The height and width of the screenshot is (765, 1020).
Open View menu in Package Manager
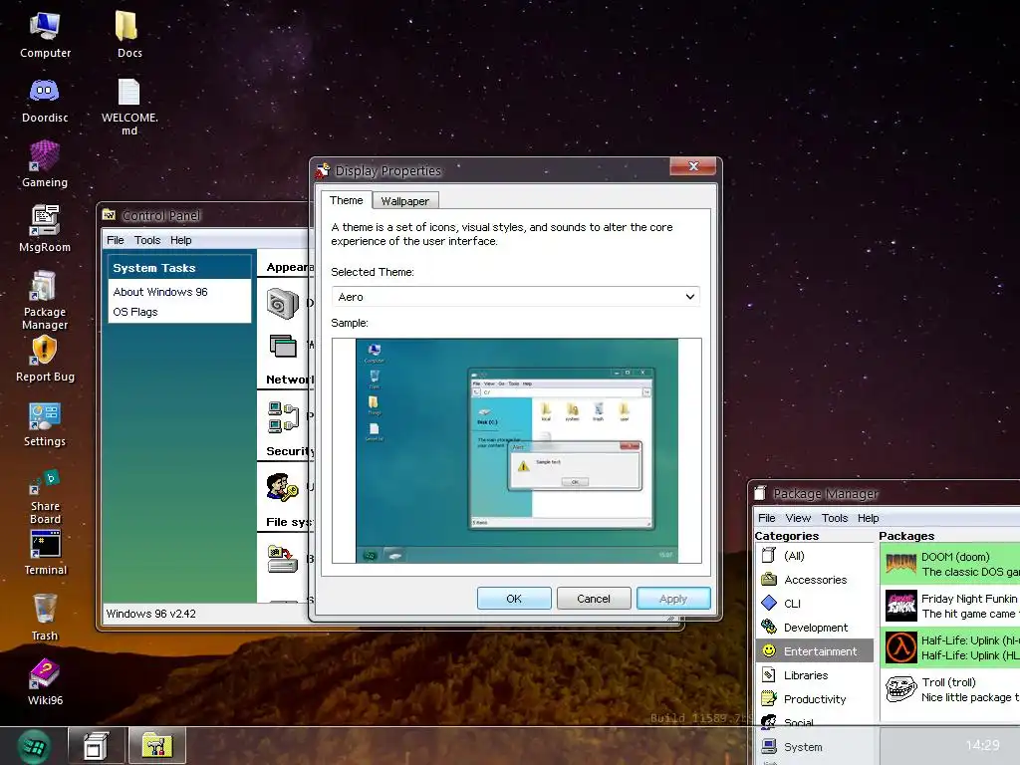pyautogui.click(x=798, y=518)
